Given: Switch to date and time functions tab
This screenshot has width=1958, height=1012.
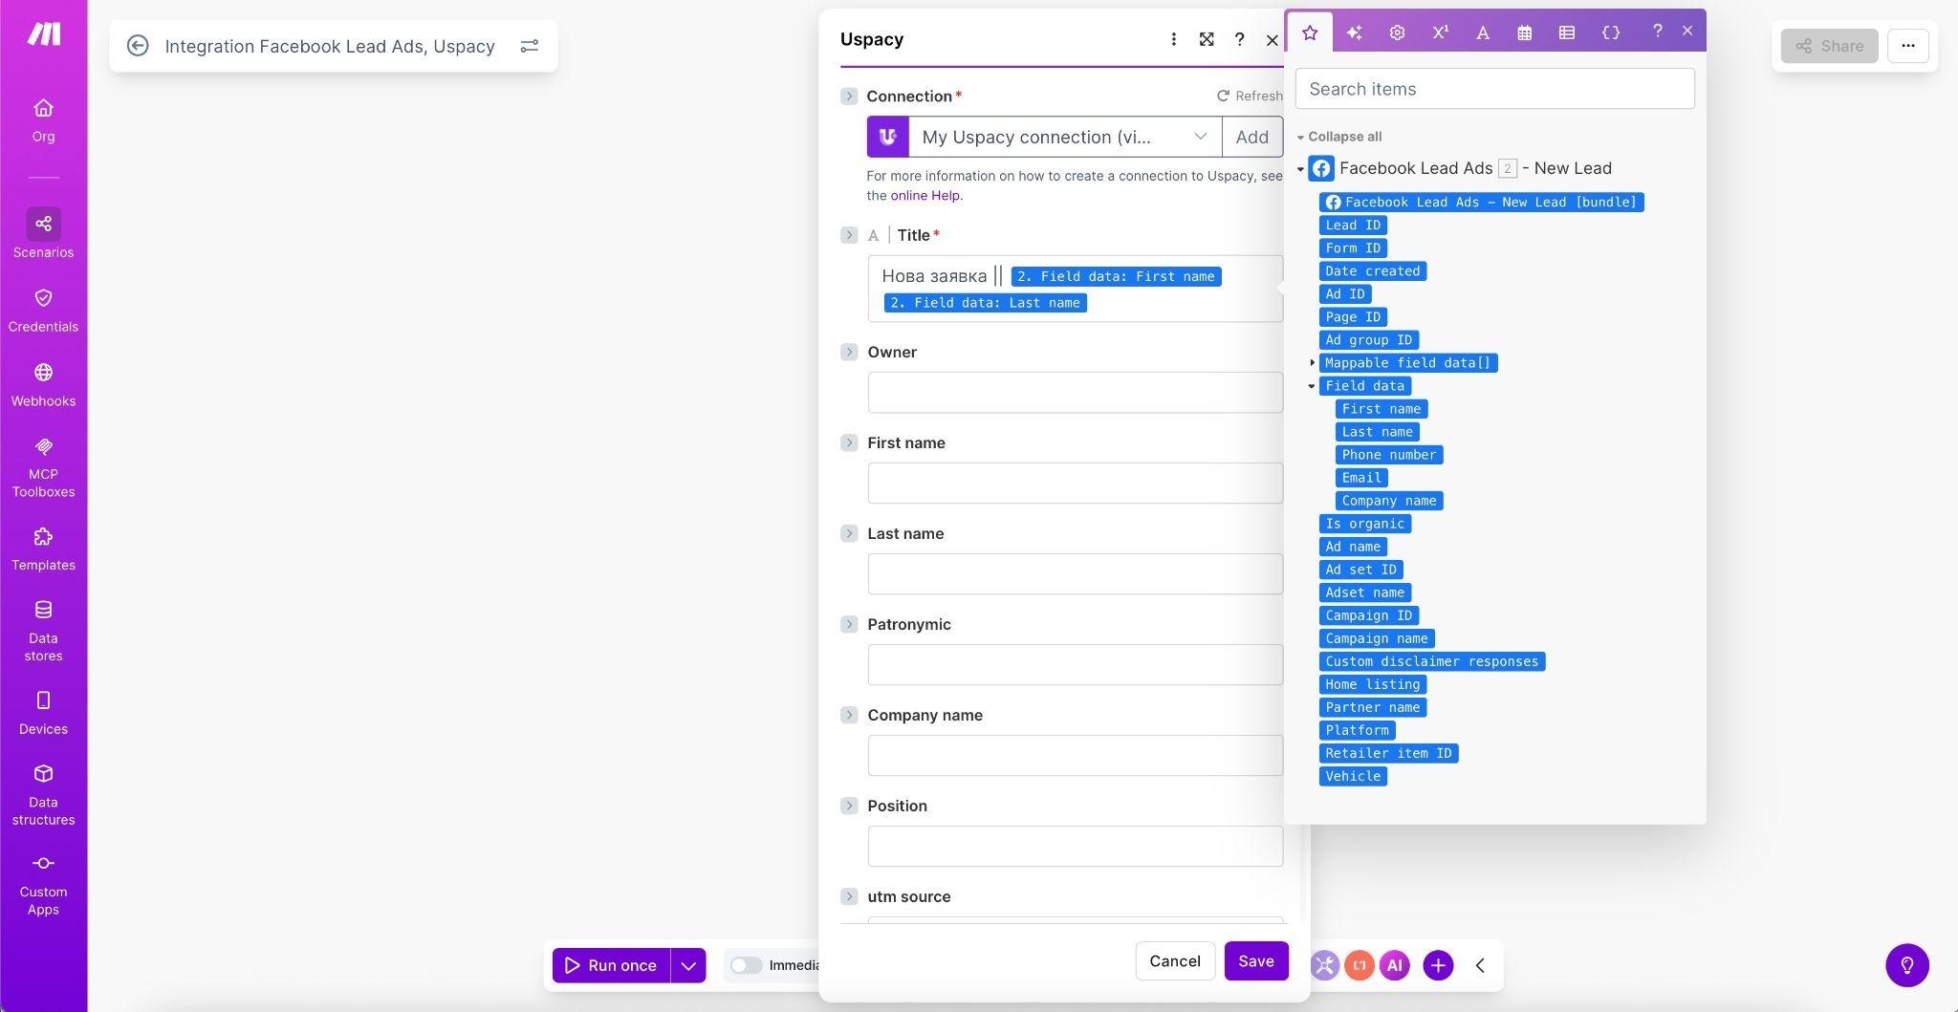Looking at the screenshot, I should coord(1524,32).
